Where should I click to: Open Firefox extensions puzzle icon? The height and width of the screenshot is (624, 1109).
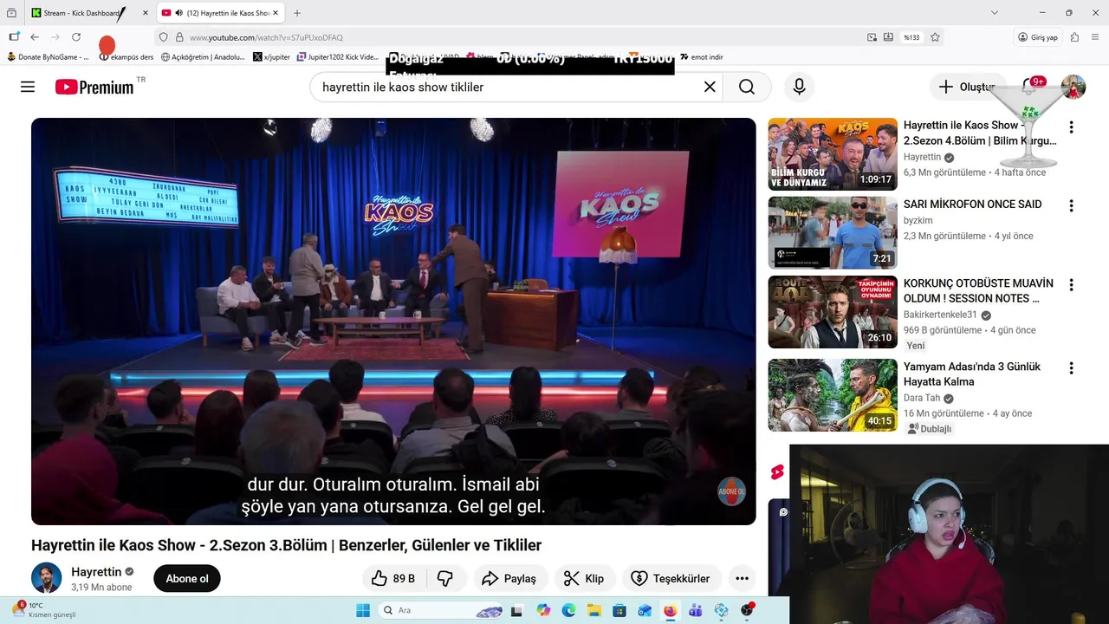[1074, 37]
